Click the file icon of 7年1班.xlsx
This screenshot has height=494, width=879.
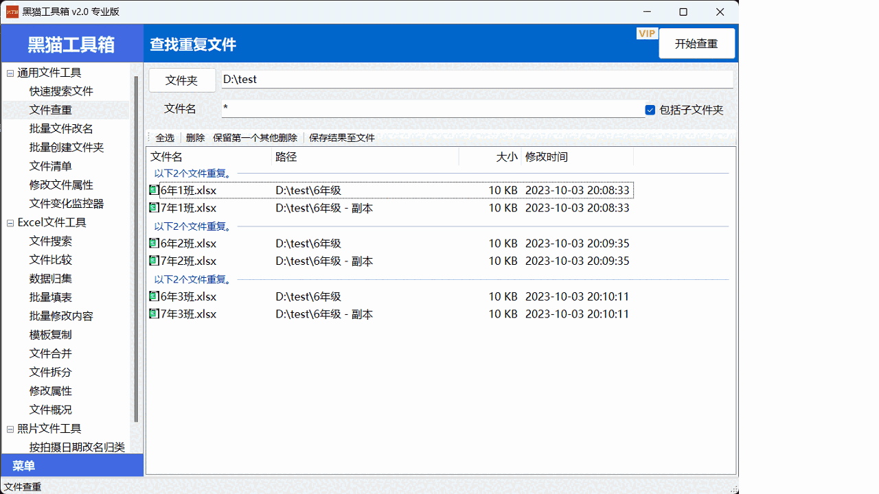coord(154,208)
